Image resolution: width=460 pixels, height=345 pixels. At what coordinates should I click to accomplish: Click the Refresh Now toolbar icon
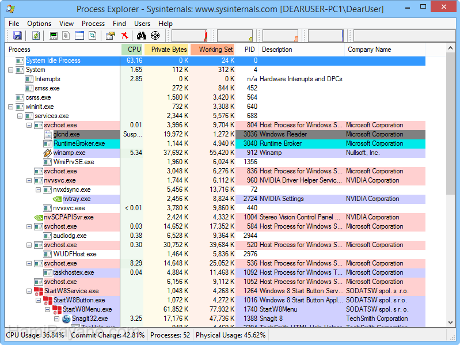click(x=36, y=36)
